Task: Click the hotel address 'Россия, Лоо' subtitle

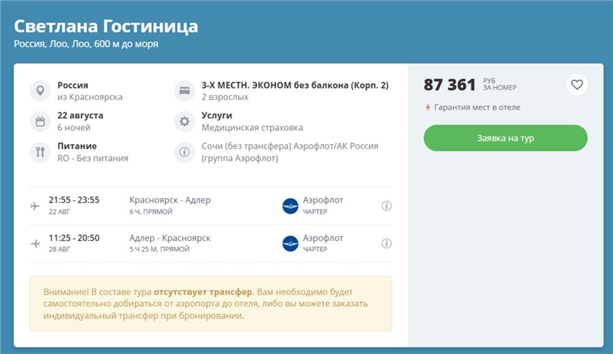Action: click(87, 45)
